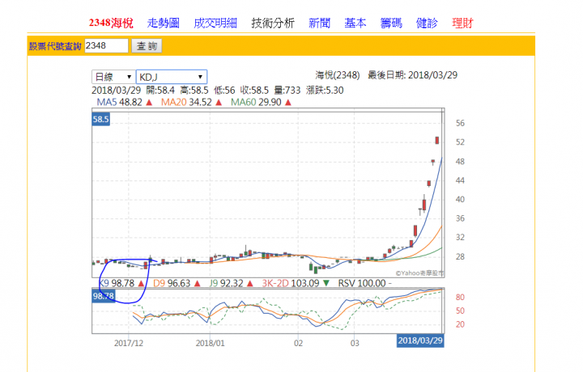This screenshot has width=583, height=372.
Task: Click the 58.5 price tag on chart
Action: click(100, 119)
